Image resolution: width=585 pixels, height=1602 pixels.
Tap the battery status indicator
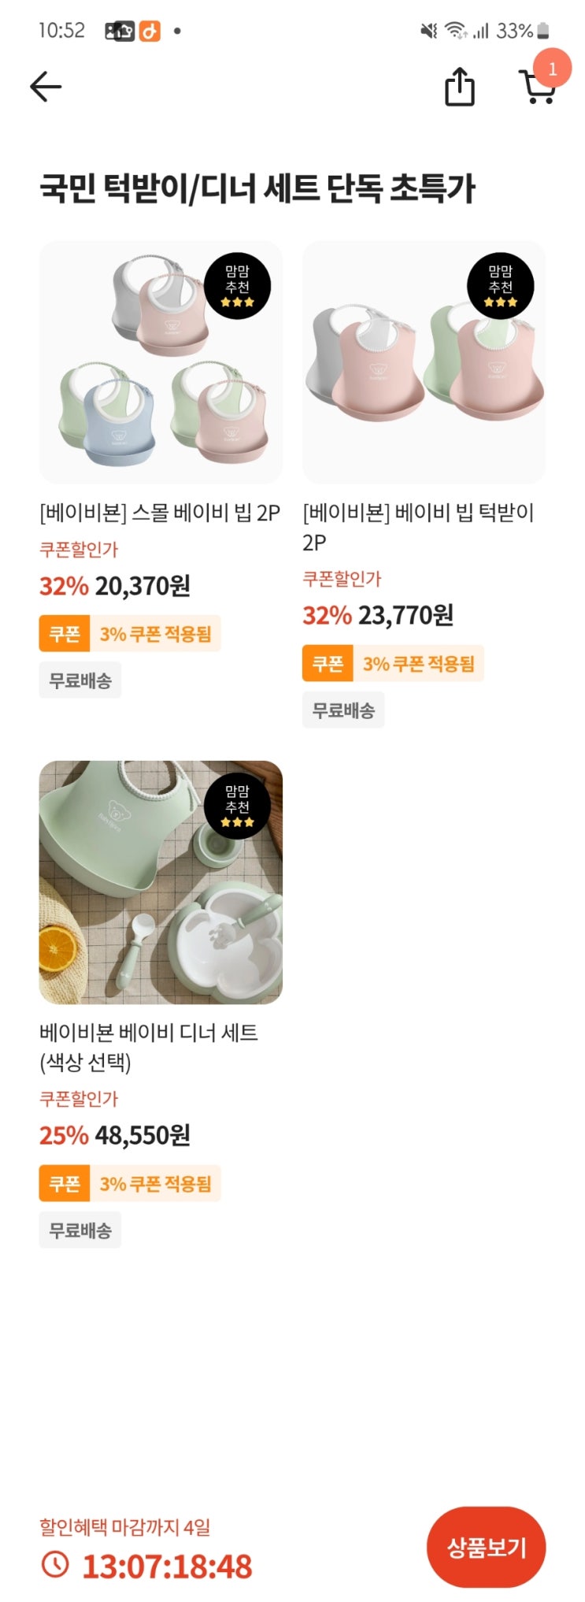click(542, 32)
